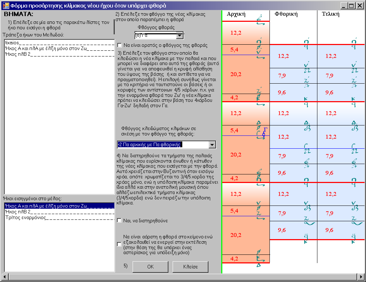Expand the '-2 Πα αρχικής με Πα φθορικής' combo box
The image size is (366, 282).
coord(212,144)
